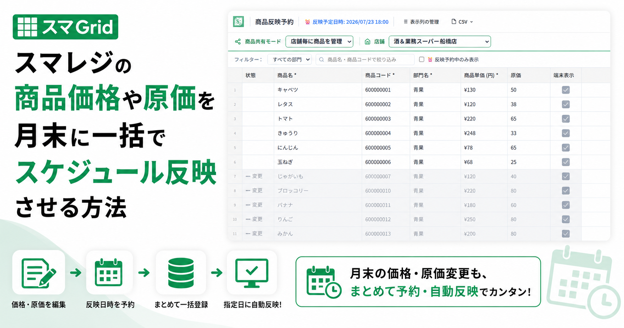Image resolution: width=624 pixels, height=328 pixels.
Task: Click the calendar icon above 反映日時を予約
Action: [109, 272]
